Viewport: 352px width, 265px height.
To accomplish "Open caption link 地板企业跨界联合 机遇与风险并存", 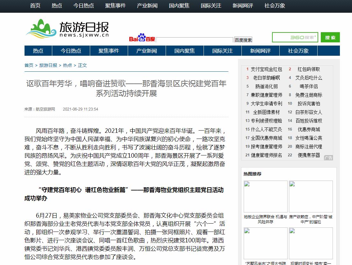I will point(266,219).
